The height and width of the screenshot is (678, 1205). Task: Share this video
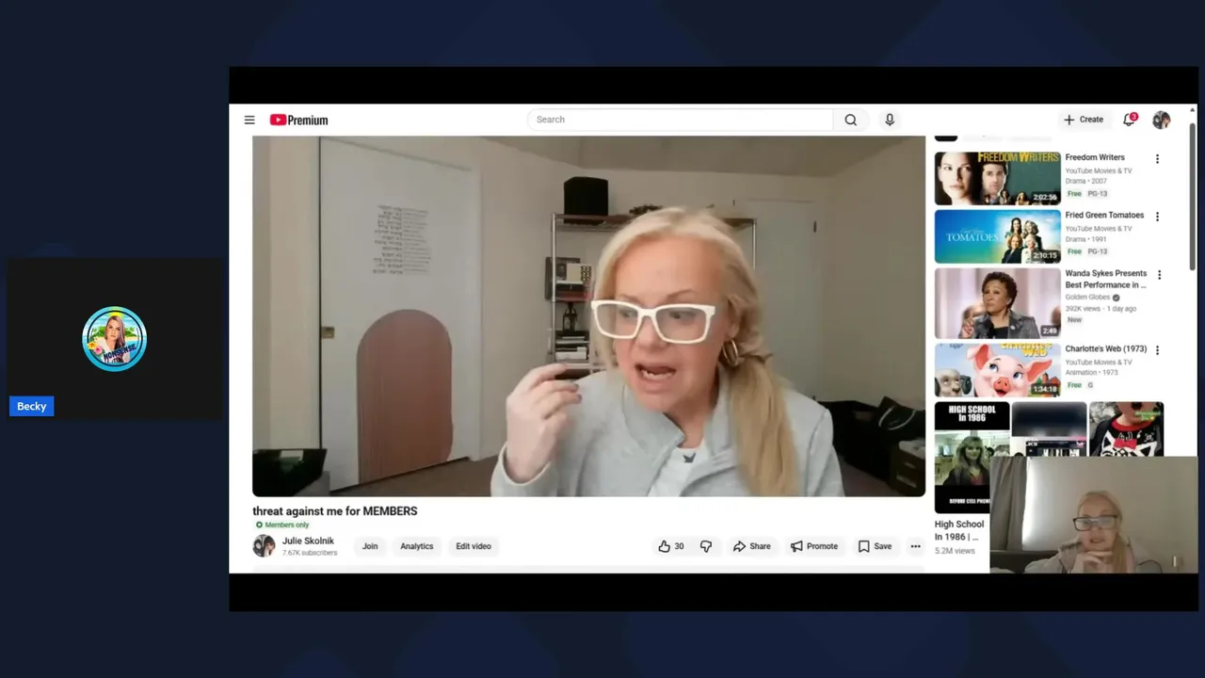coord(752,546)
